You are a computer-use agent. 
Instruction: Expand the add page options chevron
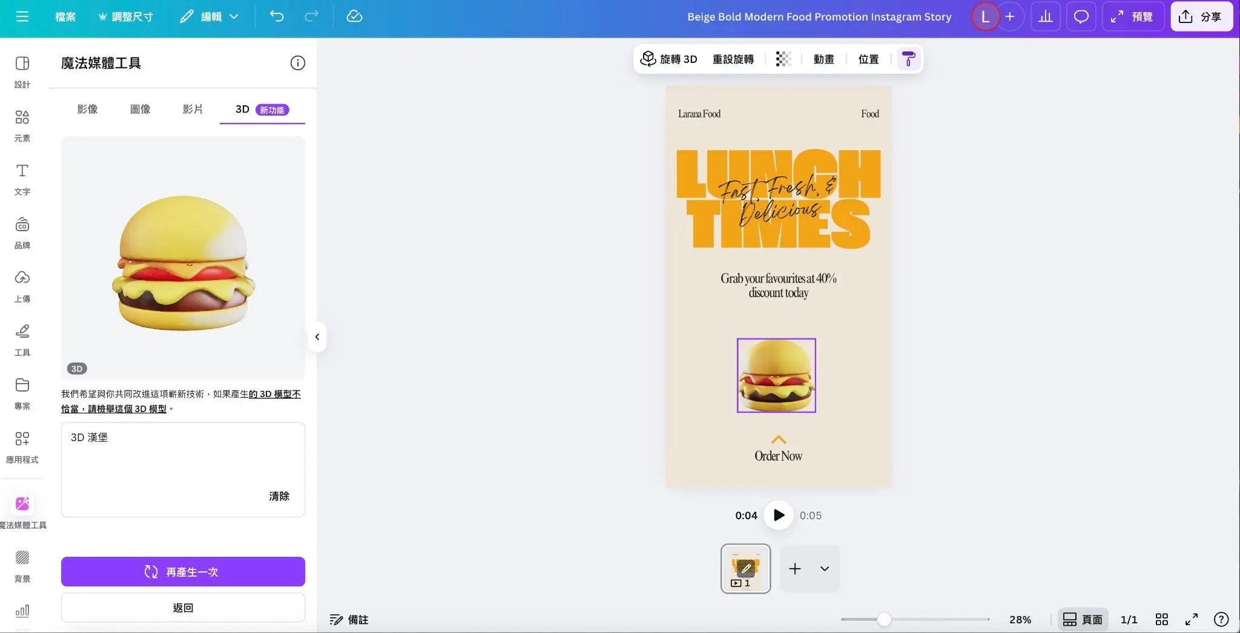pyautogui.click(x=825, y=568)
